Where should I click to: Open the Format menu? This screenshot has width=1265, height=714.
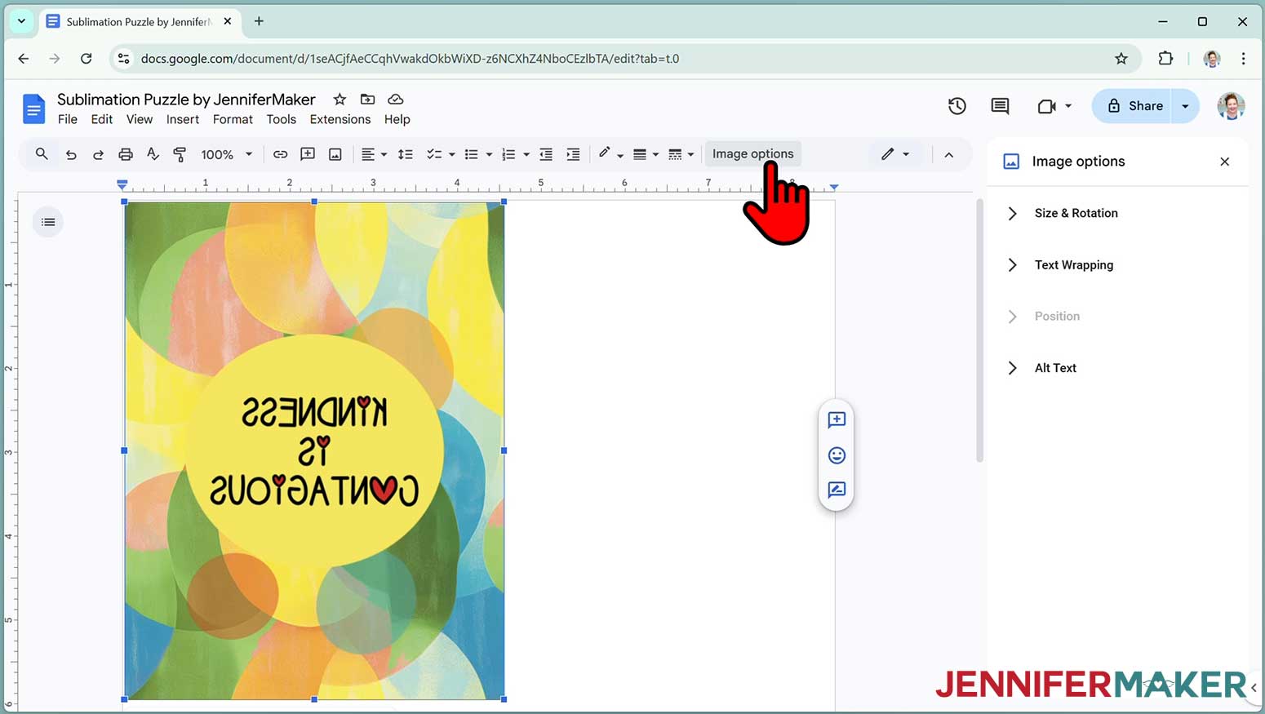click(233, 119)
